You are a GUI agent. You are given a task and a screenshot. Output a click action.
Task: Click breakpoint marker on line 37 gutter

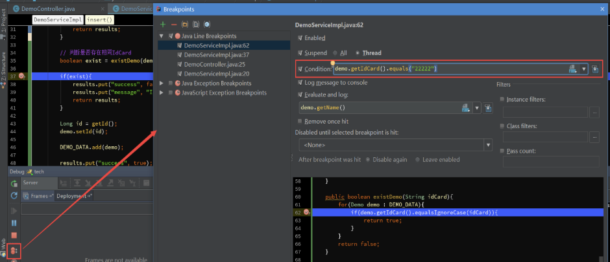[x=22, y=76]
